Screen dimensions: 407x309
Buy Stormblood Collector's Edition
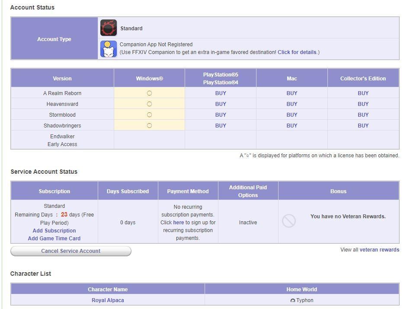363,115
